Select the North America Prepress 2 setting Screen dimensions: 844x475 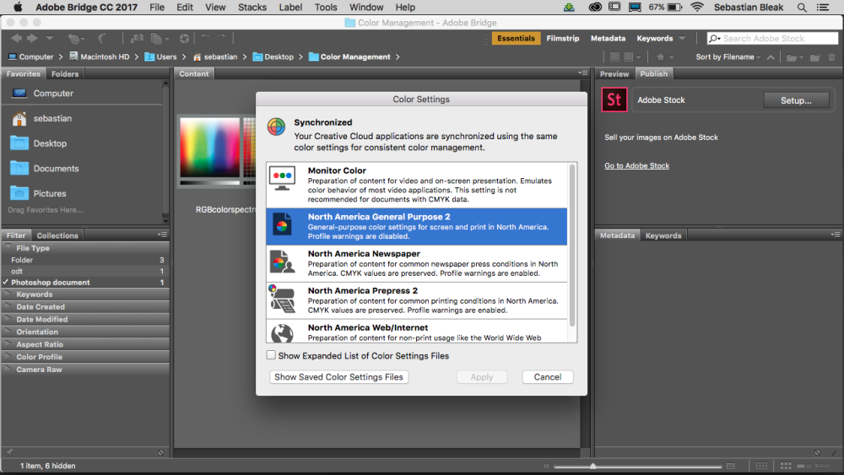pyautogui.click(x=417, y=300)
